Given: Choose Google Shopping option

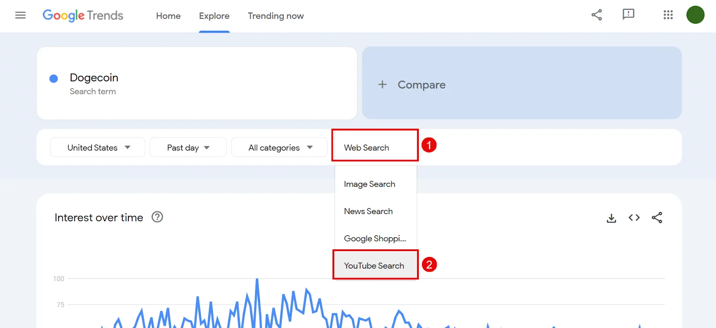Looking at the screenshot, I should 375,239.
